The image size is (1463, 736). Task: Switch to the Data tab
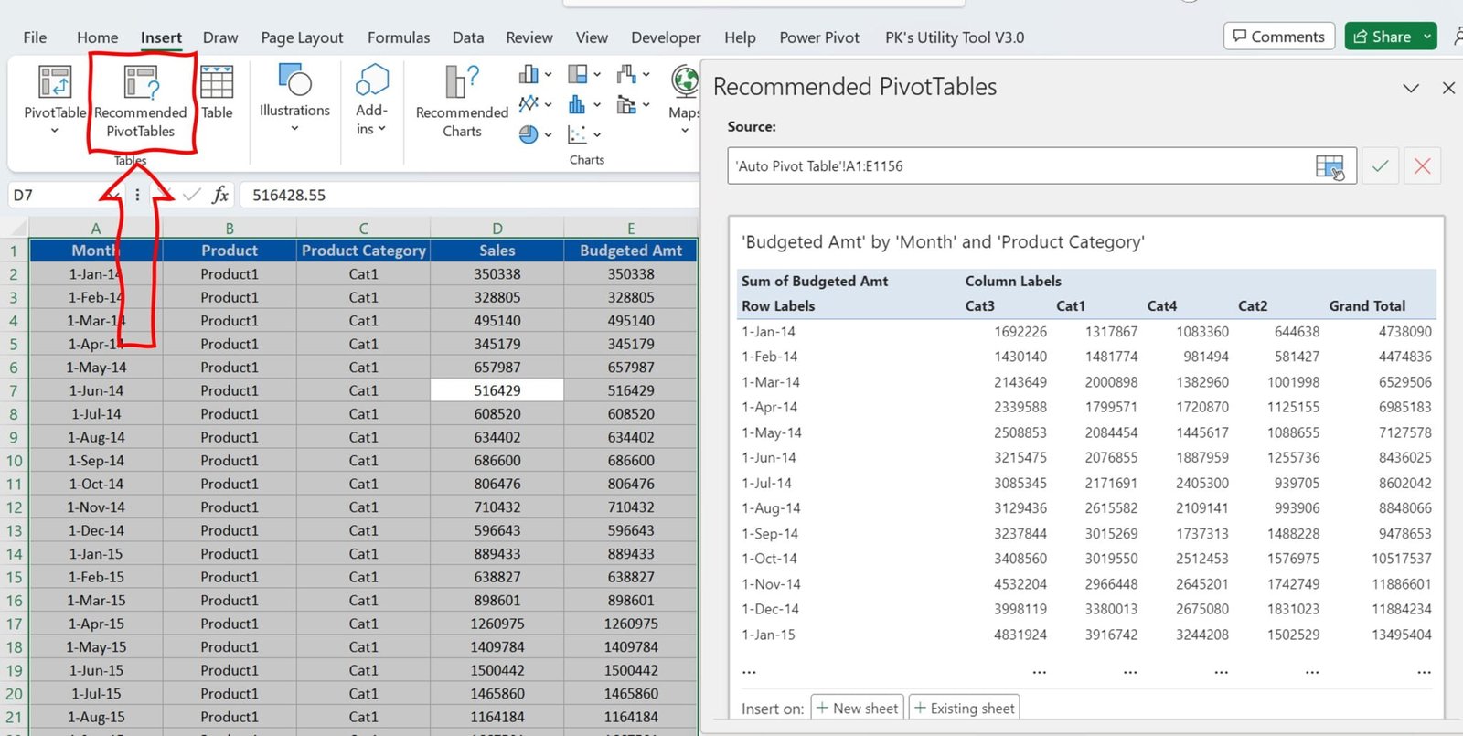pos(468,37)
